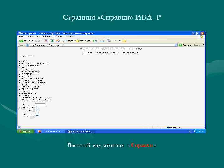The height and width of the screenshot is (168, 224).
Task: Click the 'Дерево связей' page link
Action: pyautogui.click(x=131, y=53)
